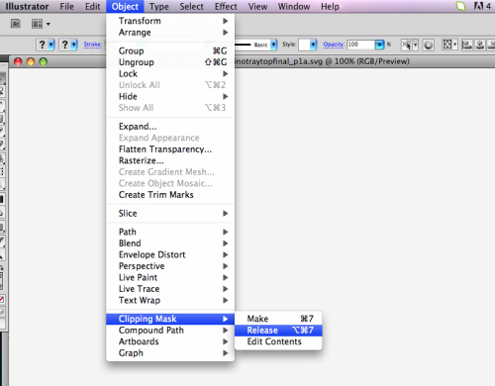
Task: Click the red close button of document window
Action: pos(18,61)
